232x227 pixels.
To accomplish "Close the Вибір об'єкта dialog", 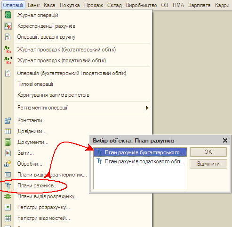I will pyautogui.click(x=225, y=140).
